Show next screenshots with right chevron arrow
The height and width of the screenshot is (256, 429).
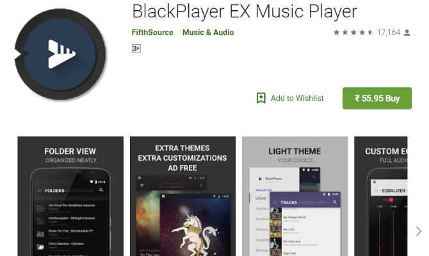418,231
